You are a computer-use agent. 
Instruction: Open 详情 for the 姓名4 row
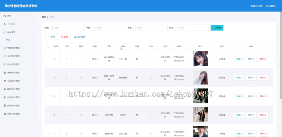click(239, 115)
